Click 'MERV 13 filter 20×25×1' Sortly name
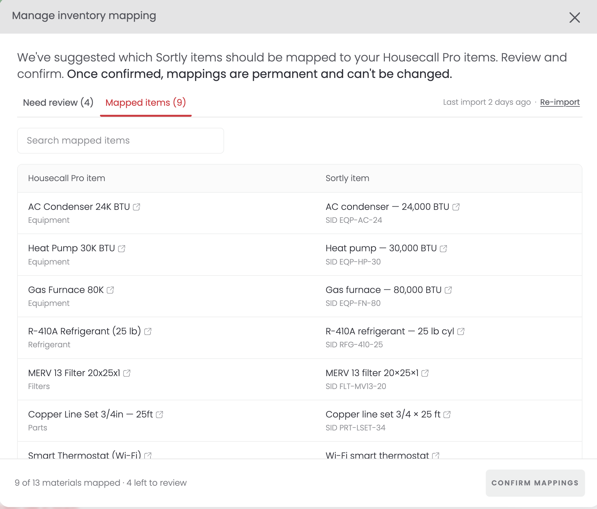The width and height of the screenshot is (597, 509). click(x=372, y=373)
